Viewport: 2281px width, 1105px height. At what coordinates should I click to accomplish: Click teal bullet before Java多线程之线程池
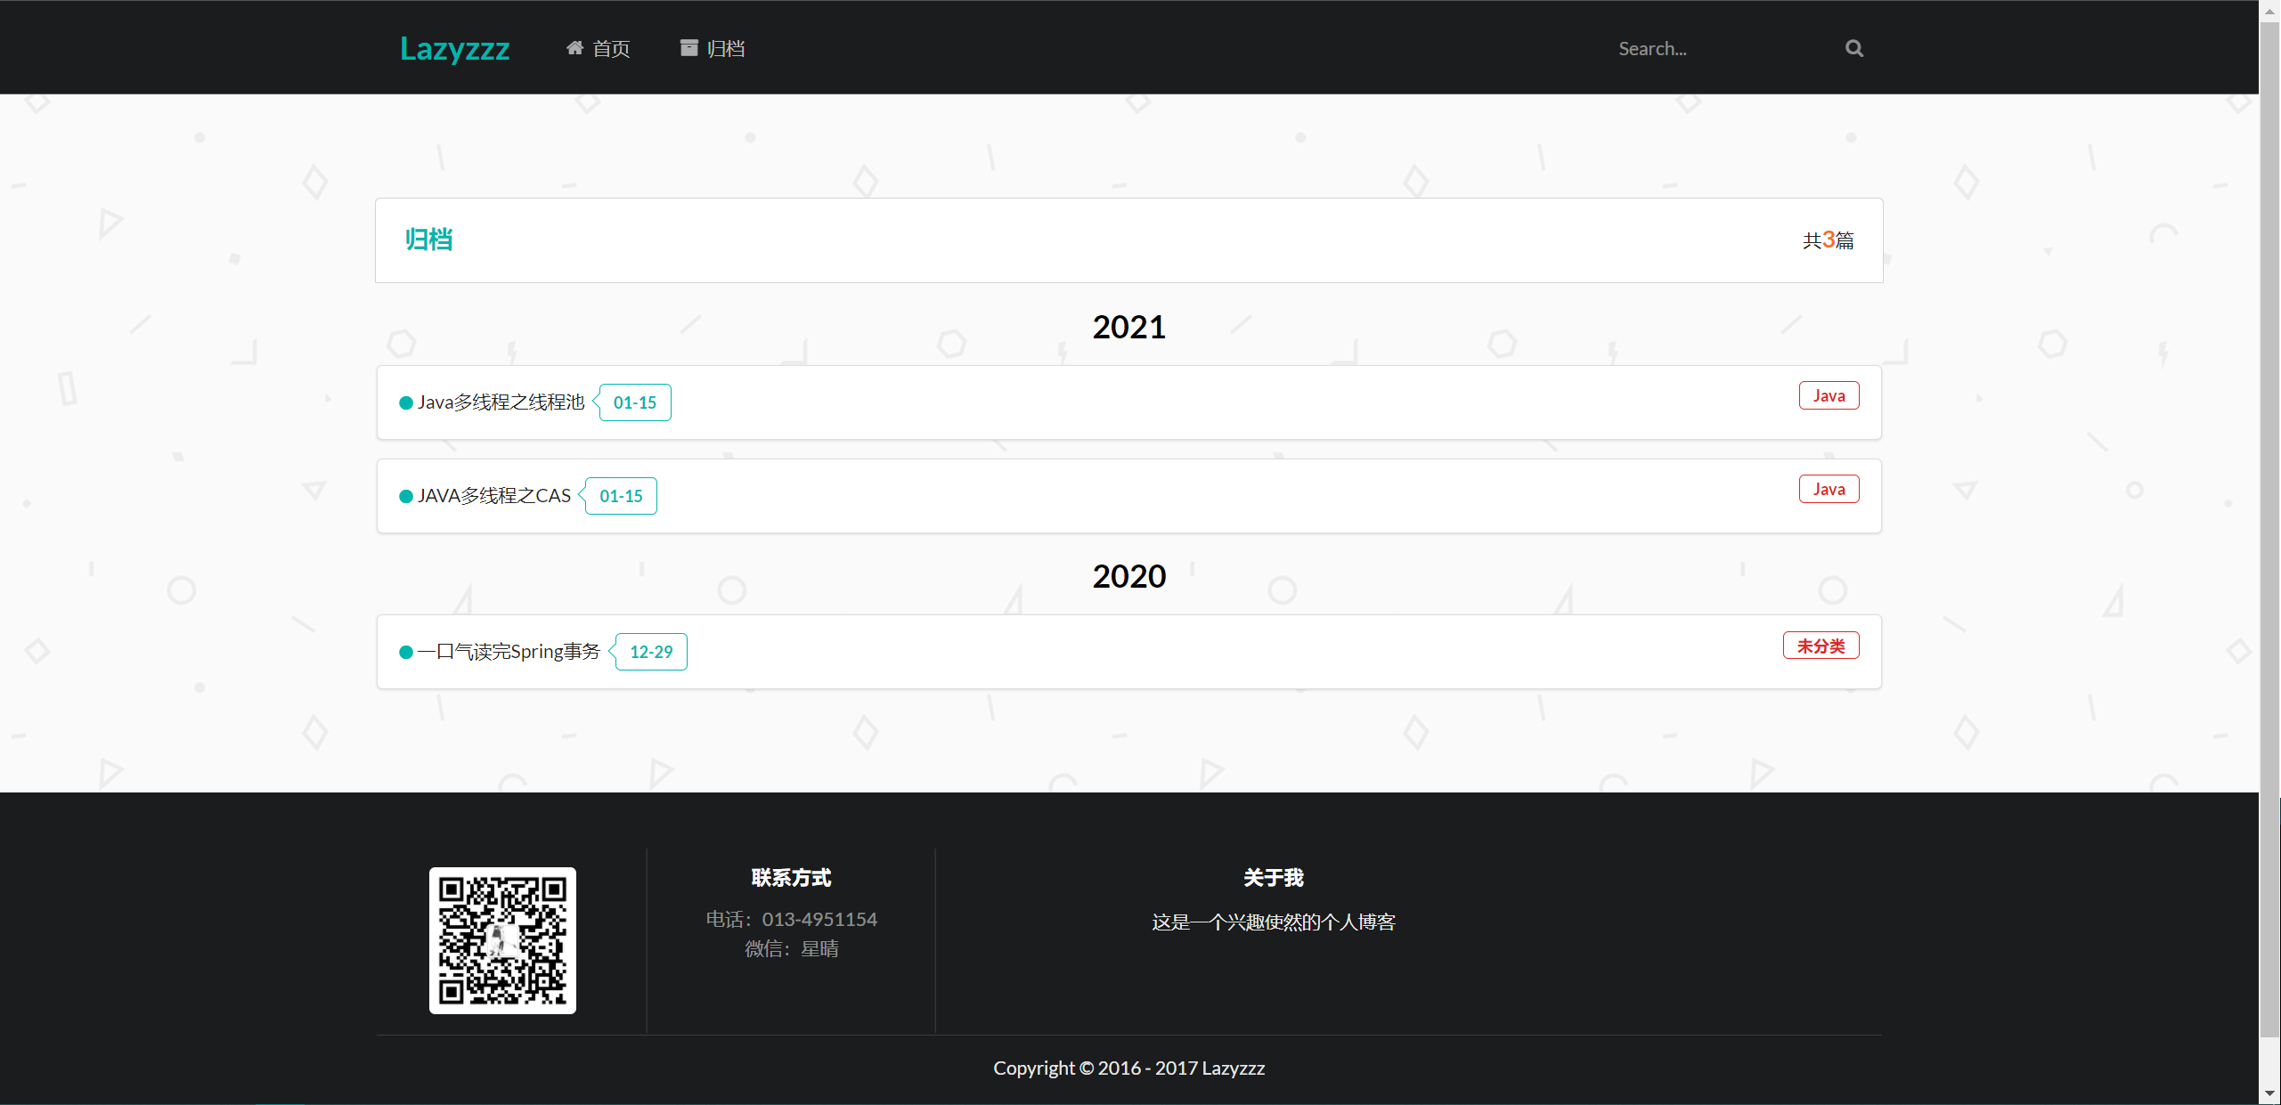406,402
